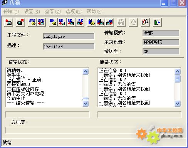
Task: Open the 帮助(H) menu
Action: [x=94, y=12]
